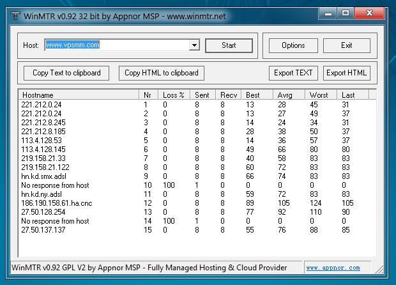Select the row for hn.kd.smx.adsl
Image resolution: width=396 pixels, height=285 pixels.
click(x=43, y=176)
